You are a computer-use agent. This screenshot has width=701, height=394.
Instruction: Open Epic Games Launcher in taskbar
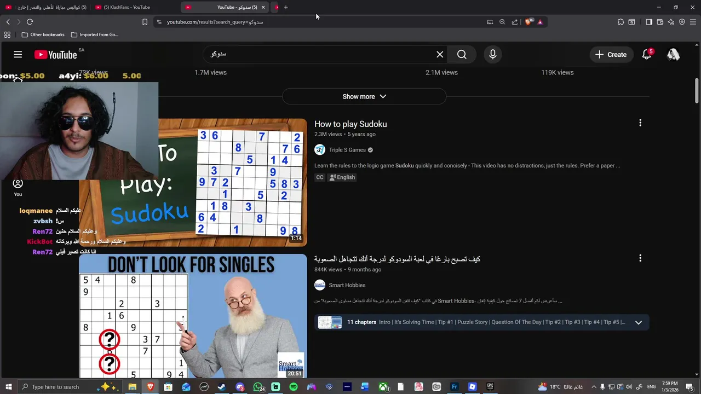490,387
